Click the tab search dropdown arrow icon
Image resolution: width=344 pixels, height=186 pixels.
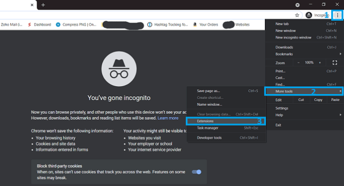298,5
